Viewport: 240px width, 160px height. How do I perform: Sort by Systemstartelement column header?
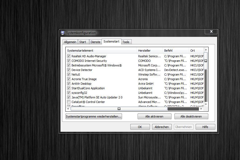(101, 51)
